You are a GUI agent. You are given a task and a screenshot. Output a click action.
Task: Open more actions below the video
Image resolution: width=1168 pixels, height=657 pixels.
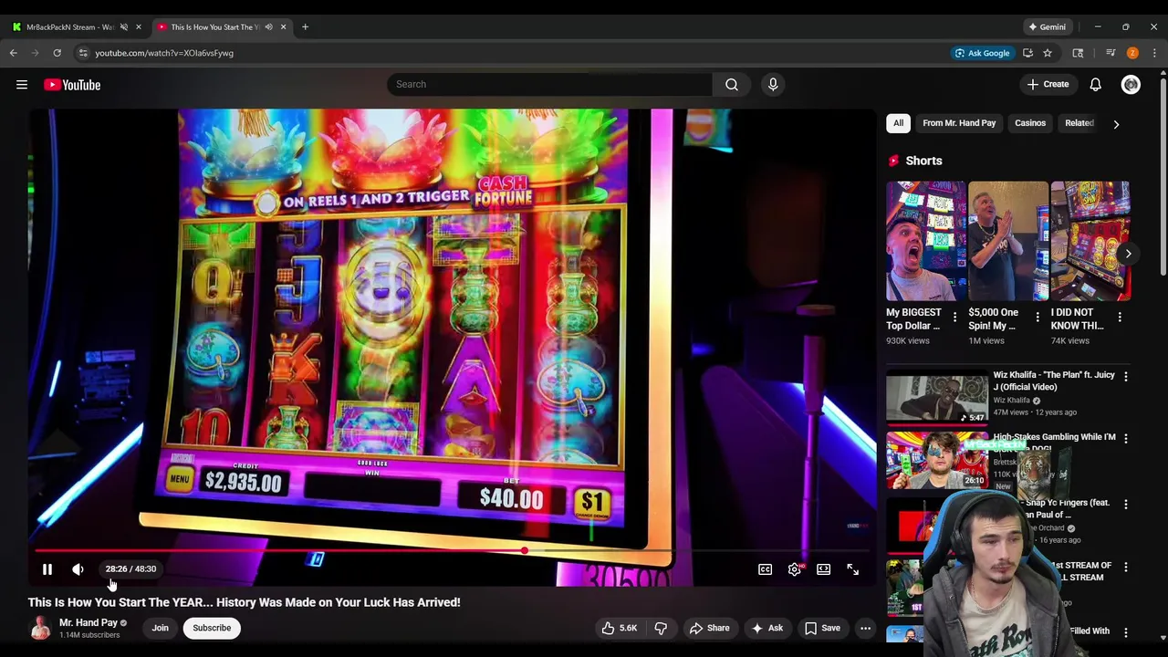865,628
